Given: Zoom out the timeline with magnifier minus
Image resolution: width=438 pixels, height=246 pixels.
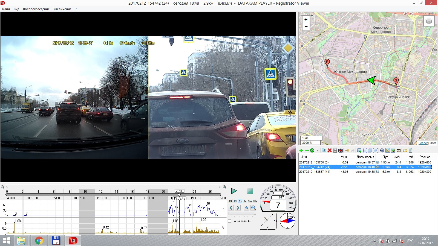Looking at the screenshot, I should [x=2, y=187].
